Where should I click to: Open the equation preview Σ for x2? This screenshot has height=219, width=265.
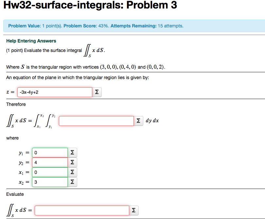pyautogui.click(x=72, y=182)
